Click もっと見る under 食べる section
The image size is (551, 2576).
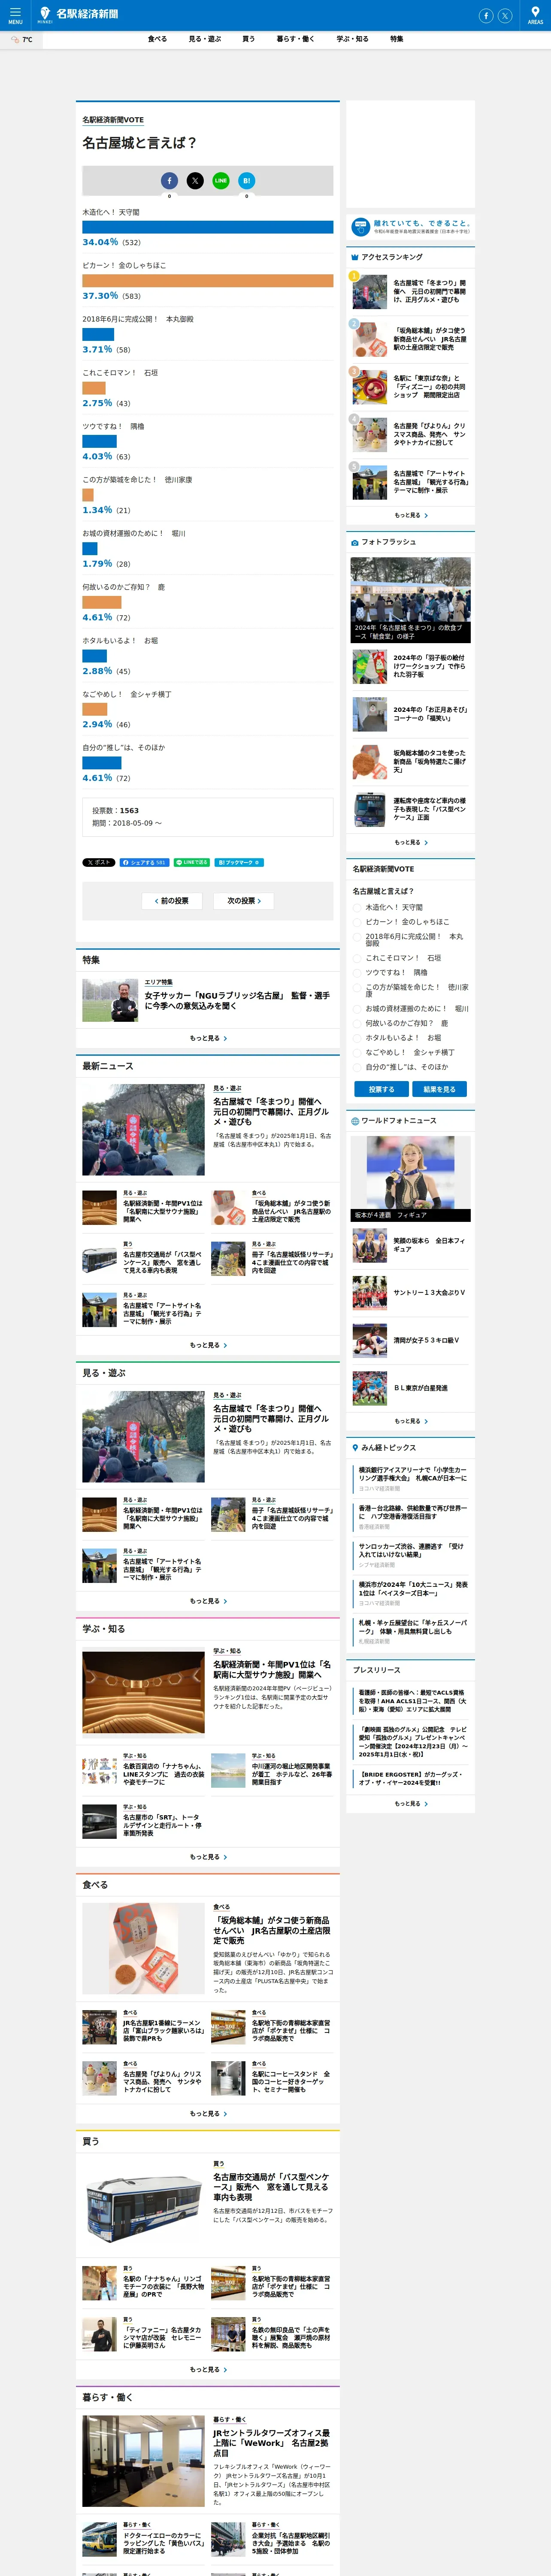(208, 2114)
